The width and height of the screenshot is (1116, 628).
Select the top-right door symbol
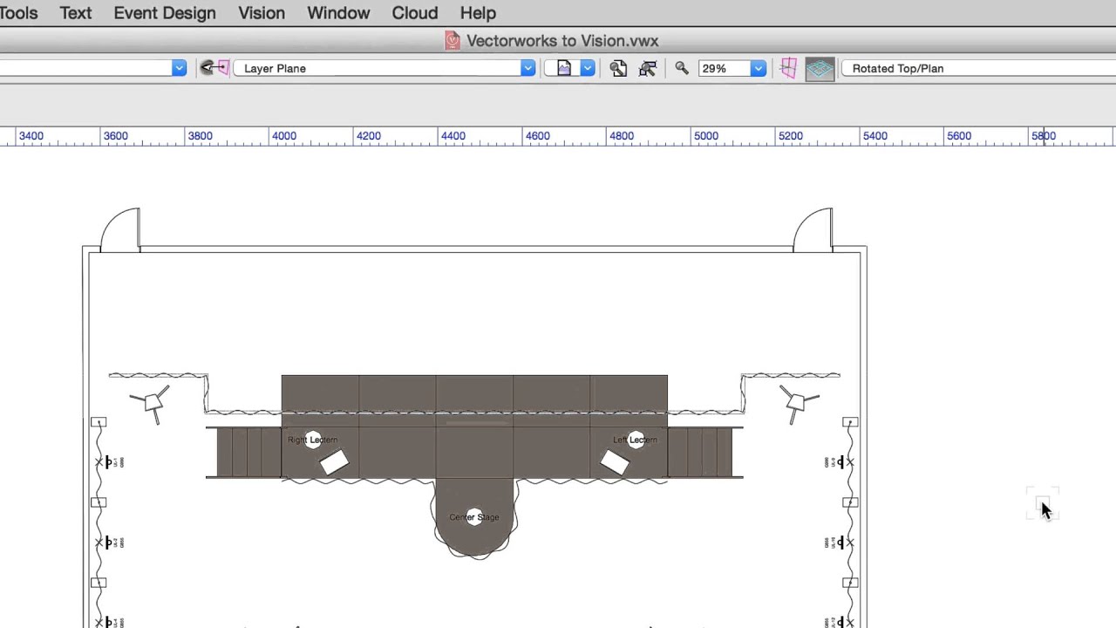813,230
